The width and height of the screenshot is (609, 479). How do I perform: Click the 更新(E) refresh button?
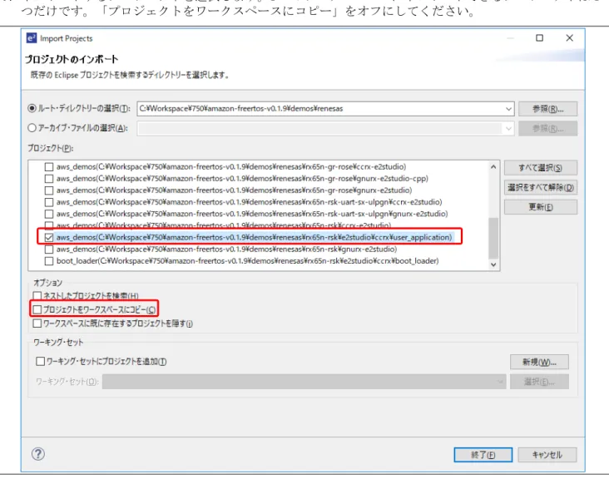(540, 207)
